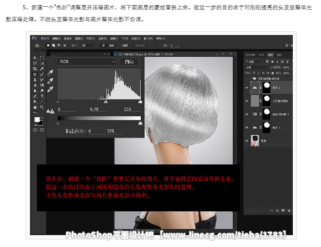Lock all for the selected layer

[272, 73]
